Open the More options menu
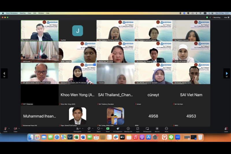Screen dimensions: 231x154 [166, 129]
